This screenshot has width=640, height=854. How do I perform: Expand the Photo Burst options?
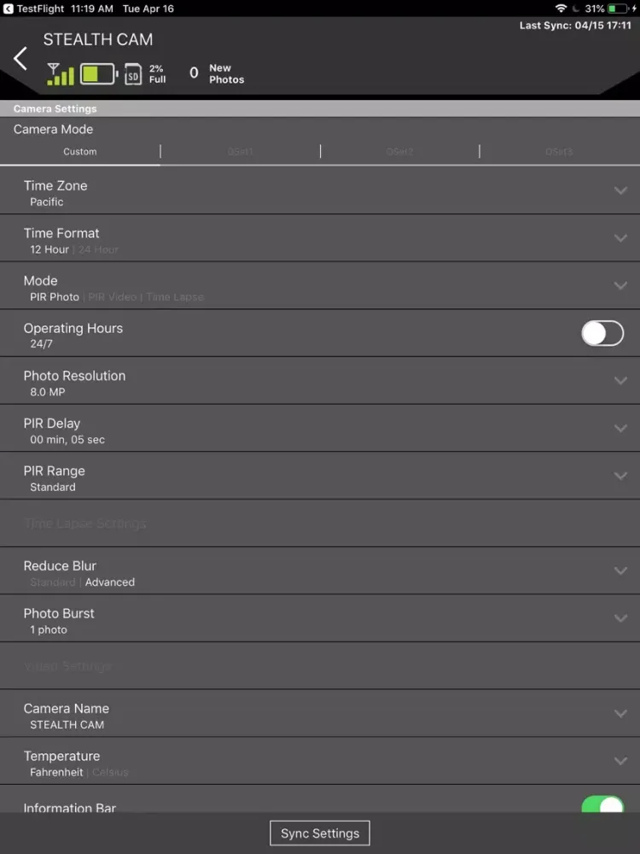[x=620, y=618]
